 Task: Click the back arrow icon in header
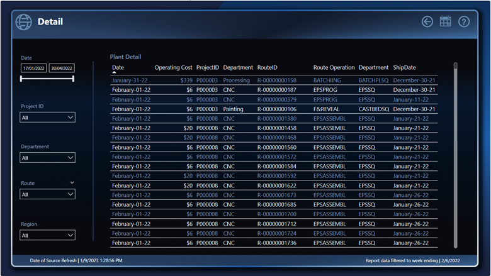click(427, 21)
